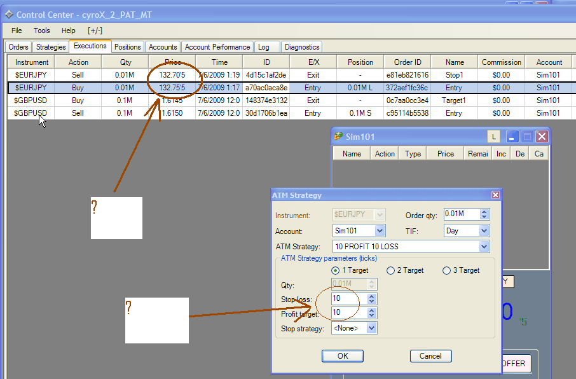This screenshot has width=576, height=379.
Task: Click the OFFER button behind the dialog
Action: tap(516, 364)
